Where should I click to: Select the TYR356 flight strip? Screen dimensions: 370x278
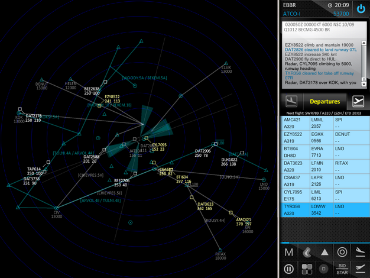coord(324,210)
